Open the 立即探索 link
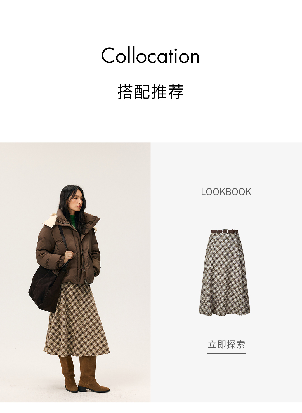 pyautogui.click(x=226, y=344)
